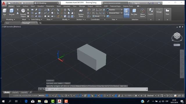Viewport: 186px width, 104px height.
Task: Open the Groups panel button
Action: pos(159,11)
